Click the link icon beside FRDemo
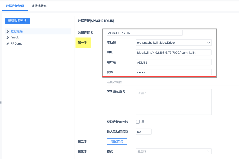 tap(8, 44)
